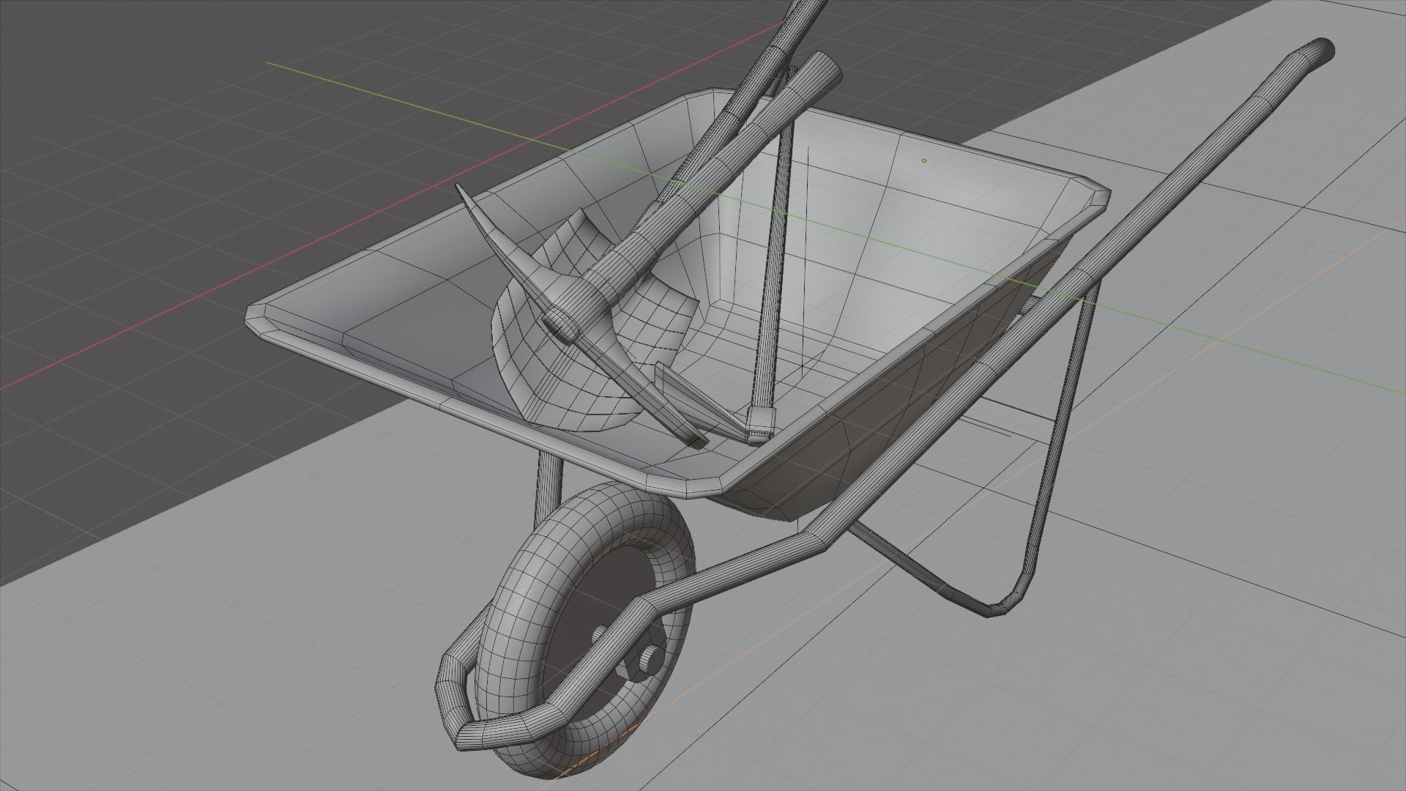Click the orange object origin dot
Image resolution: width=1406 pixels, height=791 pixels.
click(924, 160)
